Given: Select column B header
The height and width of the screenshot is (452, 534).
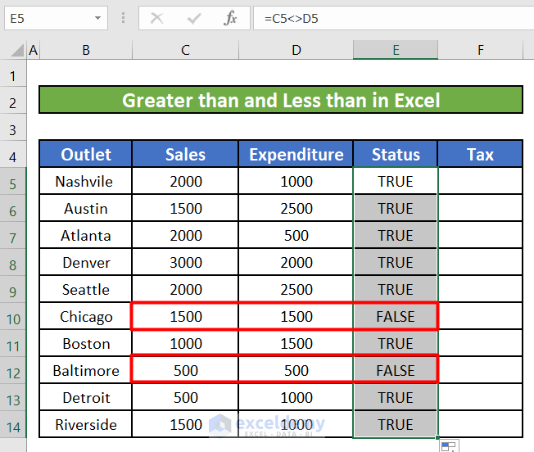Looking at the screenshot, I should pos(86,50).
